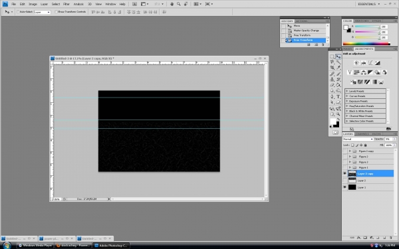Select the Crop tool
This screenshot has height=249, width=399.
332,68
